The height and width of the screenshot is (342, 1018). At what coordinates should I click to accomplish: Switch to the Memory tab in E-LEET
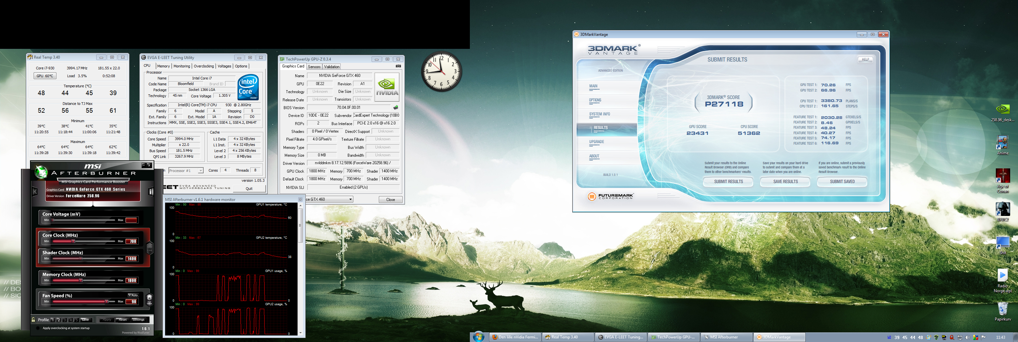163,66
